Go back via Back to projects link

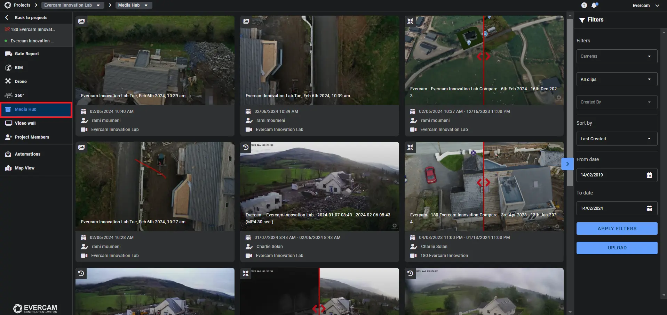pyautogui.click(x=31, y=18)
